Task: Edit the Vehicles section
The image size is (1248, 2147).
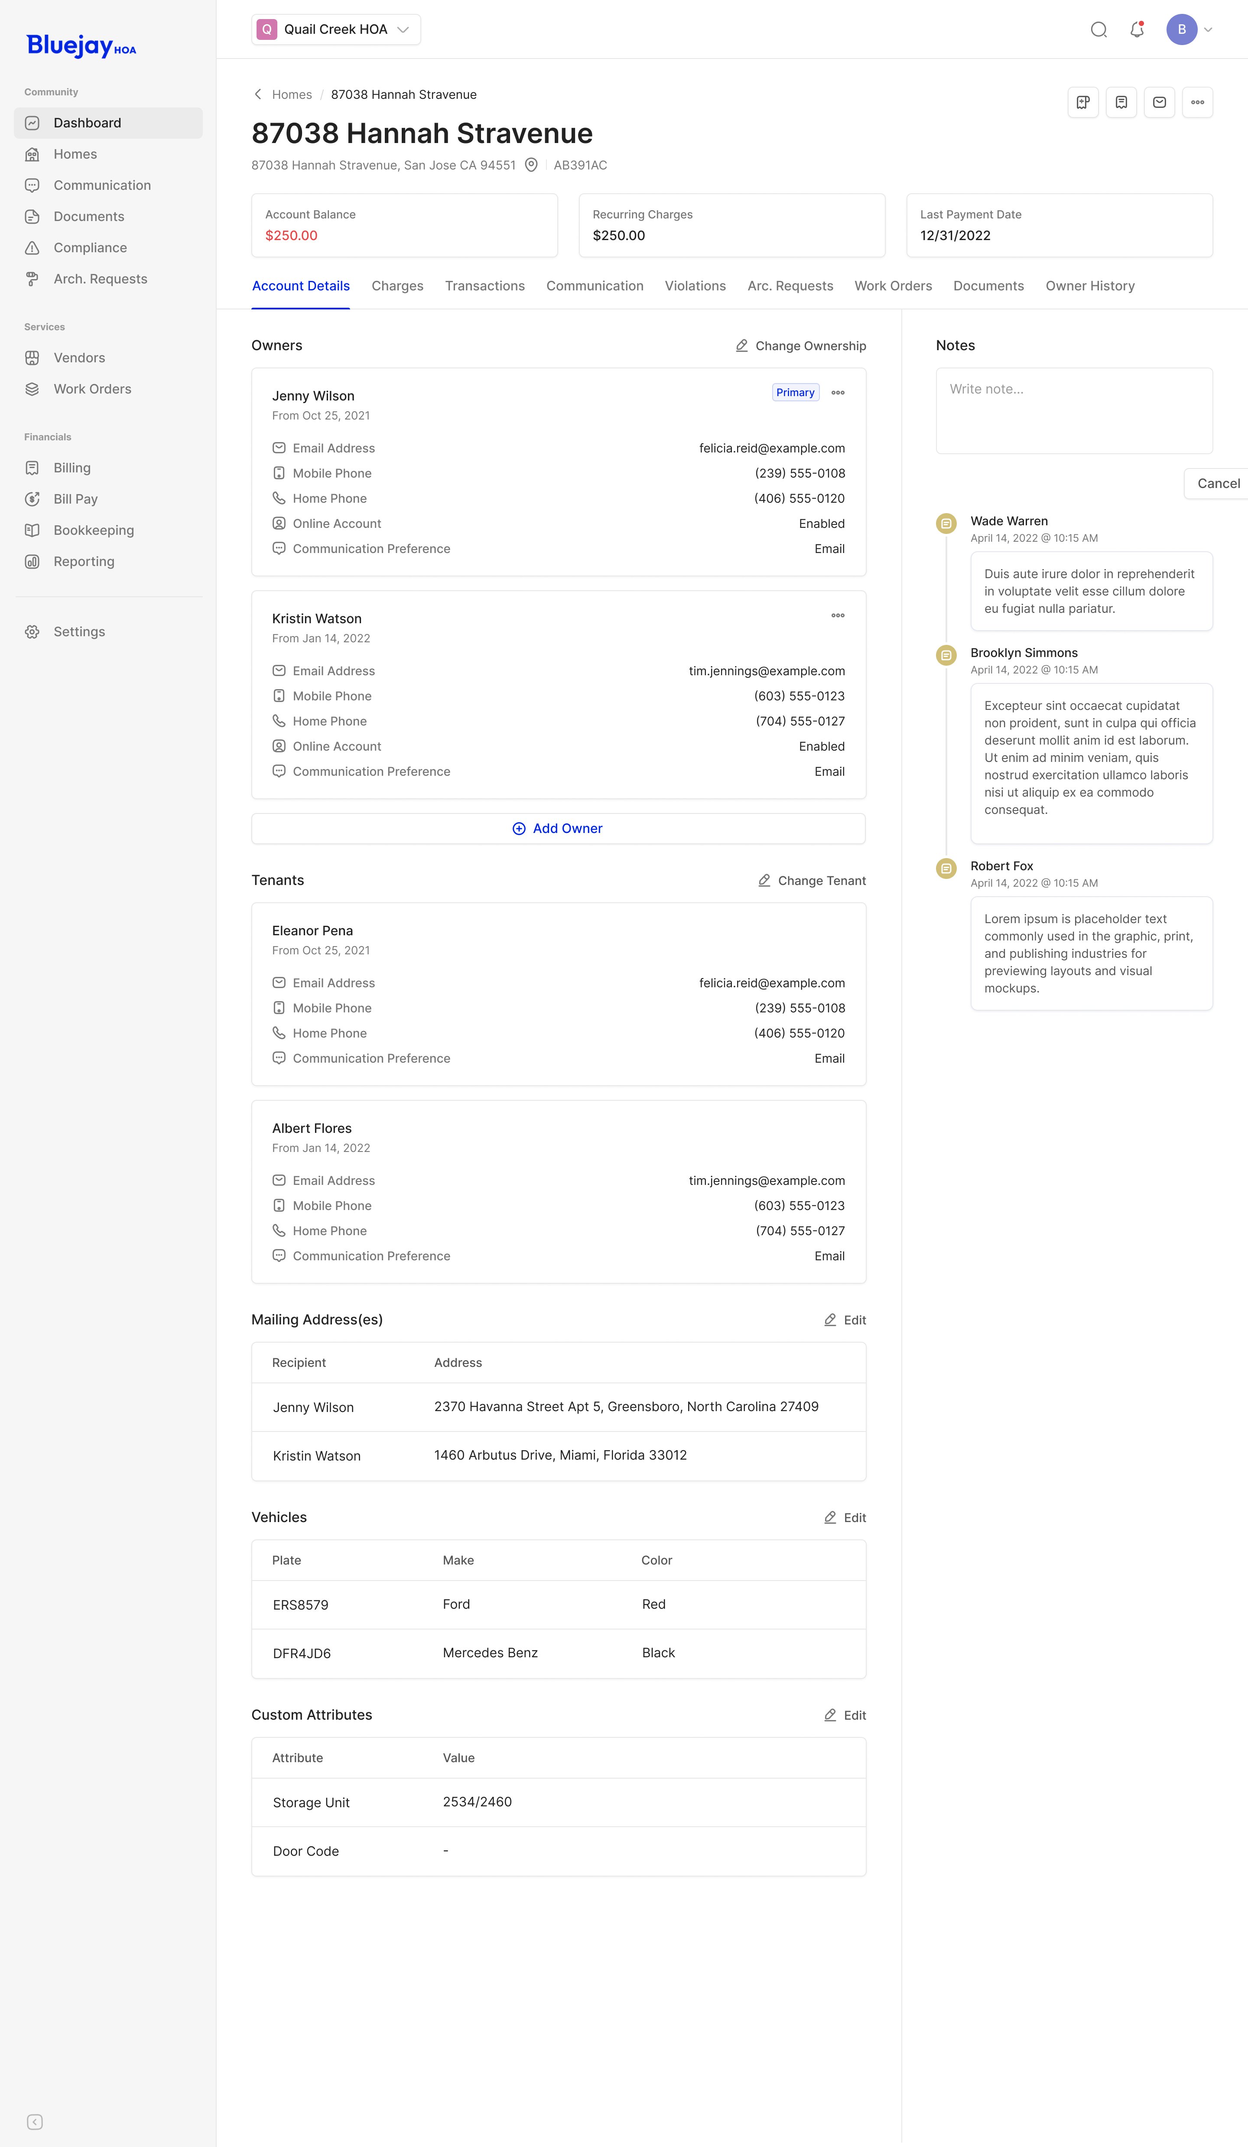Action: click(845, 1517)
